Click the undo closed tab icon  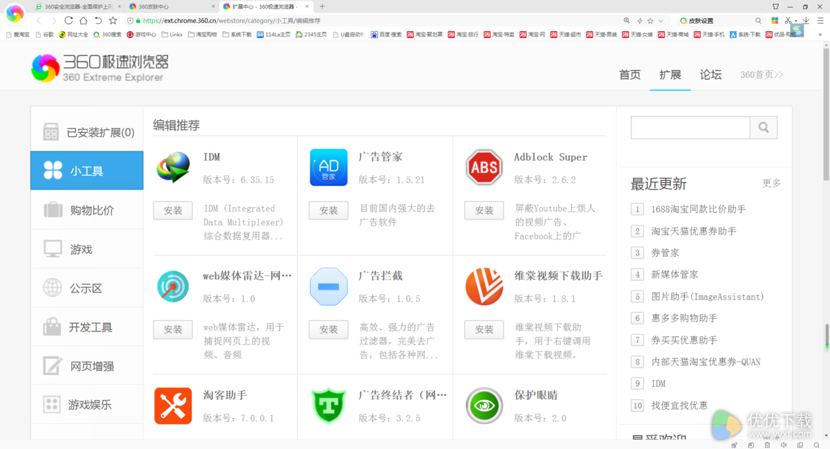[98, 21]
